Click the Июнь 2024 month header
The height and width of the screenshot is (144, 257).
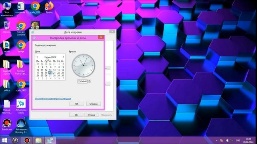point(50,57)
